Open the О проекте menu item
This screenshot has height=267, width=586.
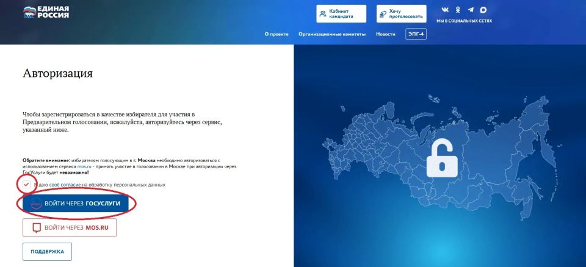point(277,34)
